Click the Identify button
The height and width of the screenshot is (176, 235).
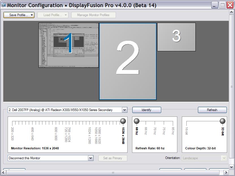pos(146,110)
